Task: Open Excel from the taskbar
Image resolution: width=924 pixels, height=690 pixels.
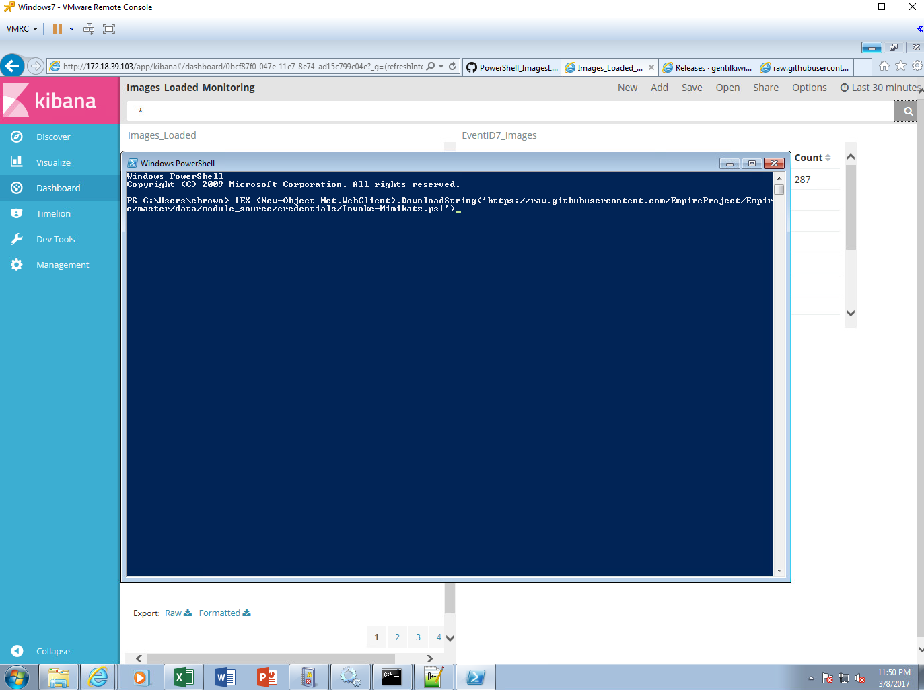Action: point(184,677)
